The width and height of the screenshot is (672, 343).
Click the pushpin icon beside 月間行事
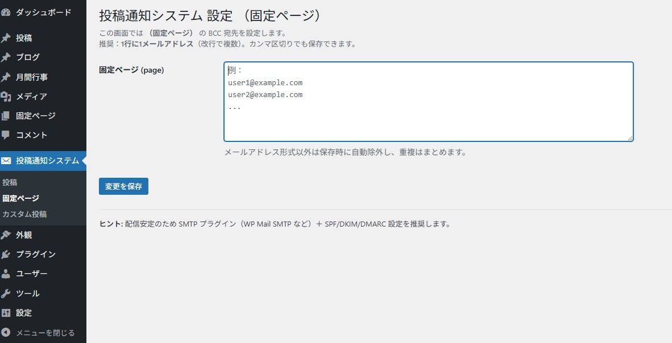click(6, 77)
